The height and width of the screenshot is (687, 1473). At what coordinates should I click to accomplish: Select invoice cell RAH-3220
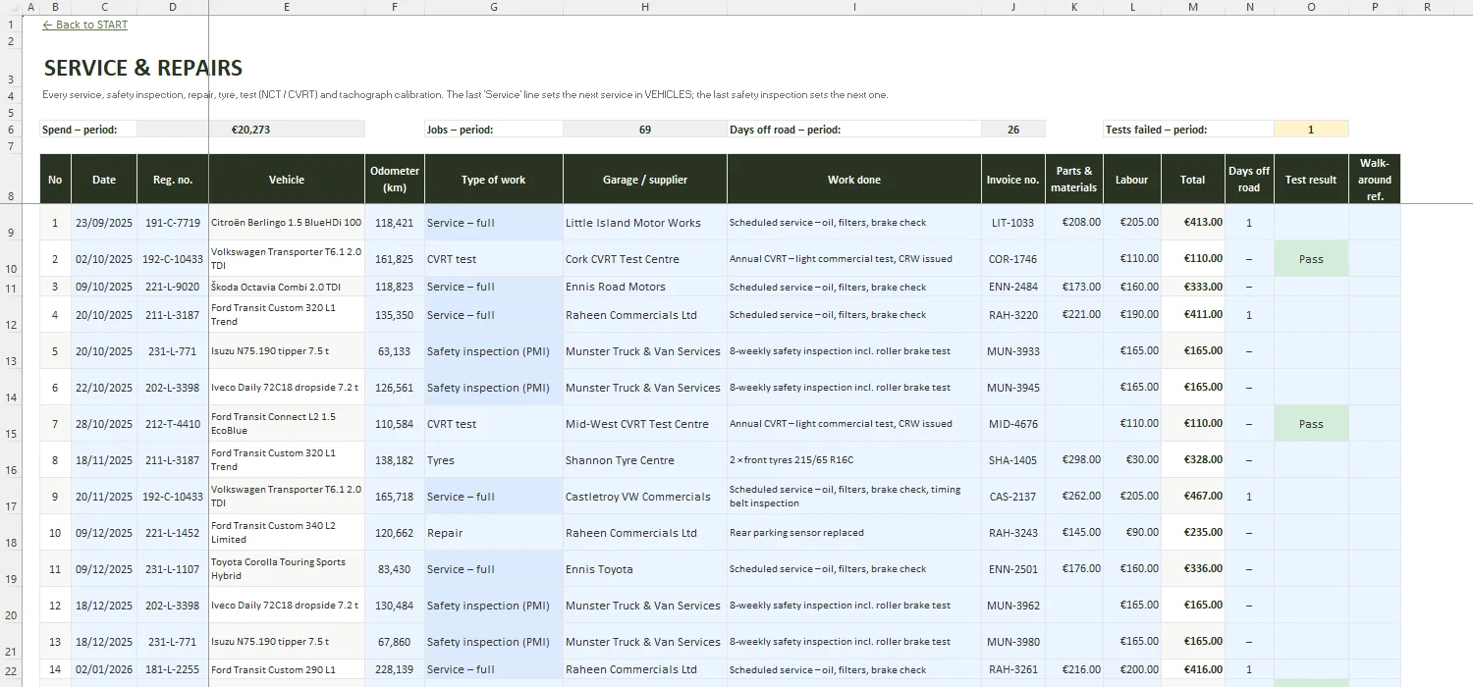1013,315
